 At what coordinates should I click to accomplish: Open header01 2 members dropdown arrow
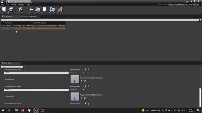84,90
